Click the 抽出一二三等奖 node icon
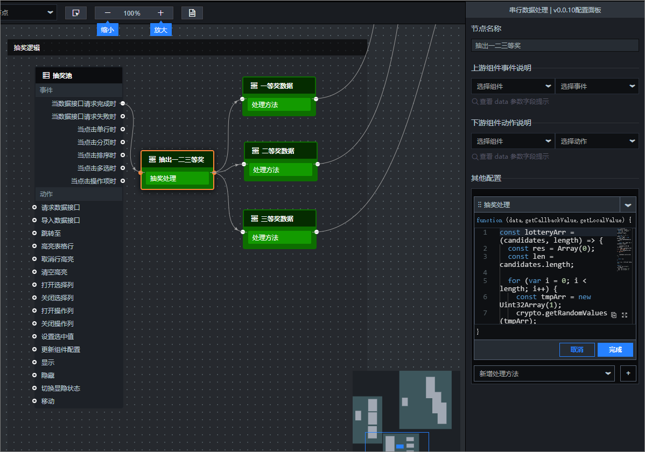Image resolution: width=645 pixels, height=452 pixels. pos(152,160)
